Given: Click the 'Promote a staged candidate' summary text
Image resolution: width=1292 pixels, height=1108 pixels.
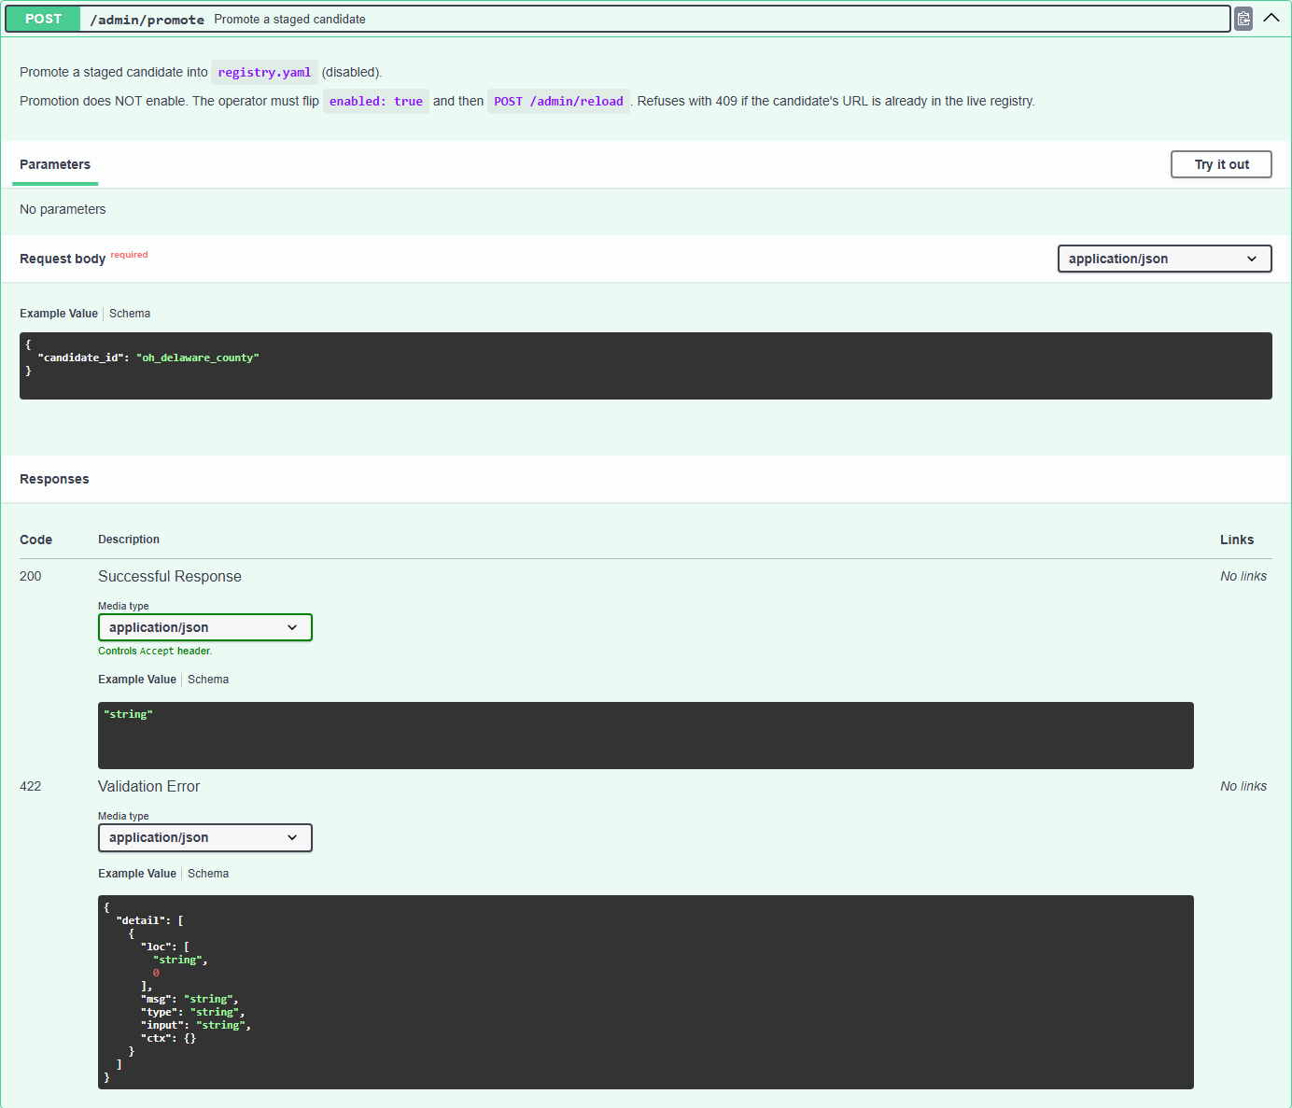Looking at the screenshot, I should 290,19.
